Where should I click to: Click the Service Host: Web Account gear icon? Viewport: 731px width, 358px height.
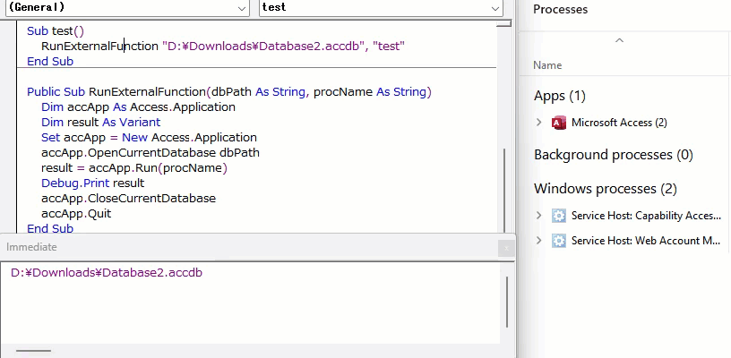558,241
